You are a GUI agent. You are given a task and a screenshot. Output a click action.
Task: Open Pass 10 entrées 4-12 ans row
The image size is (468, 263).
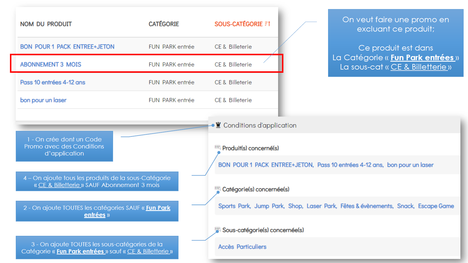tap(53, 82)
